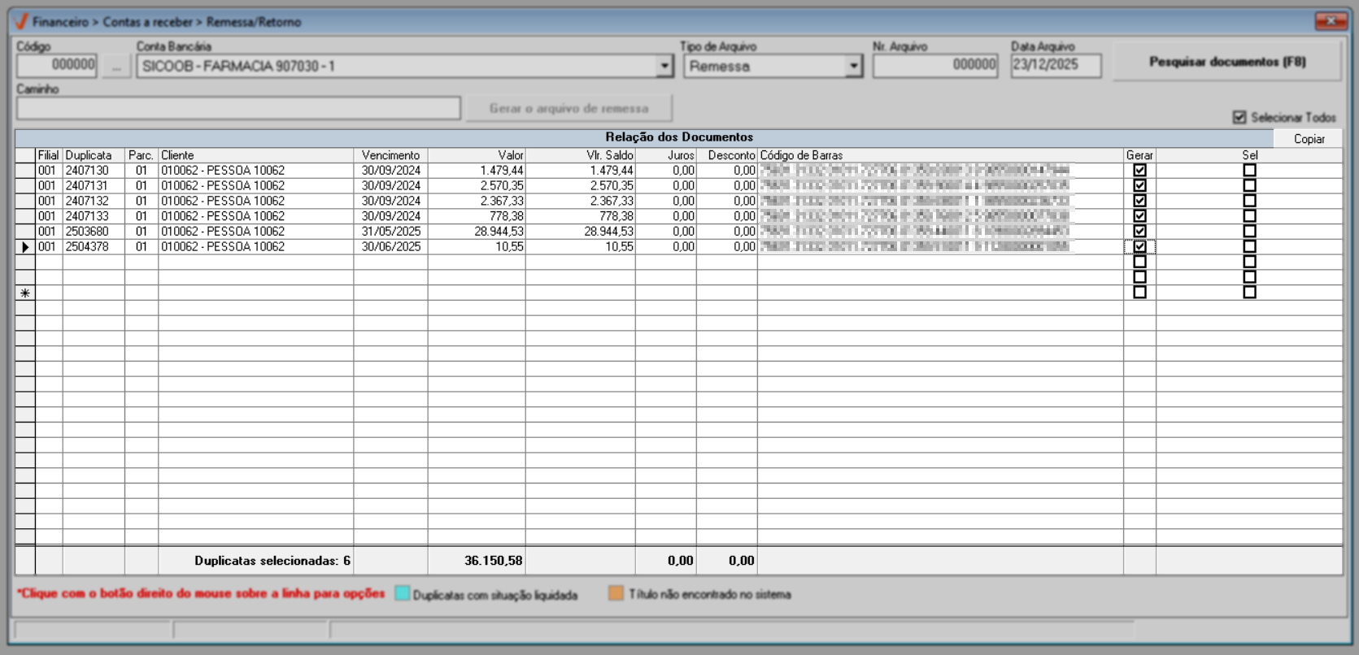Click the current row arrow indicator
The height and width of the screenshot is (655, 1359).
pyautogui.click(x=25, y=247)
